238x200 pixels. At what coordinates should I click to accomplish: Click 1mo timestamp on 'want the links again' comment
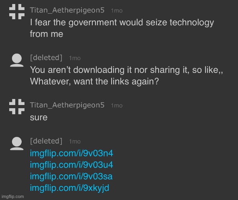(75, 58)
